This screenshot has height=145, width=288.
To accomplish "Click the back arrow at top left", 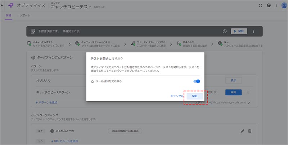I will pos(2,6).
